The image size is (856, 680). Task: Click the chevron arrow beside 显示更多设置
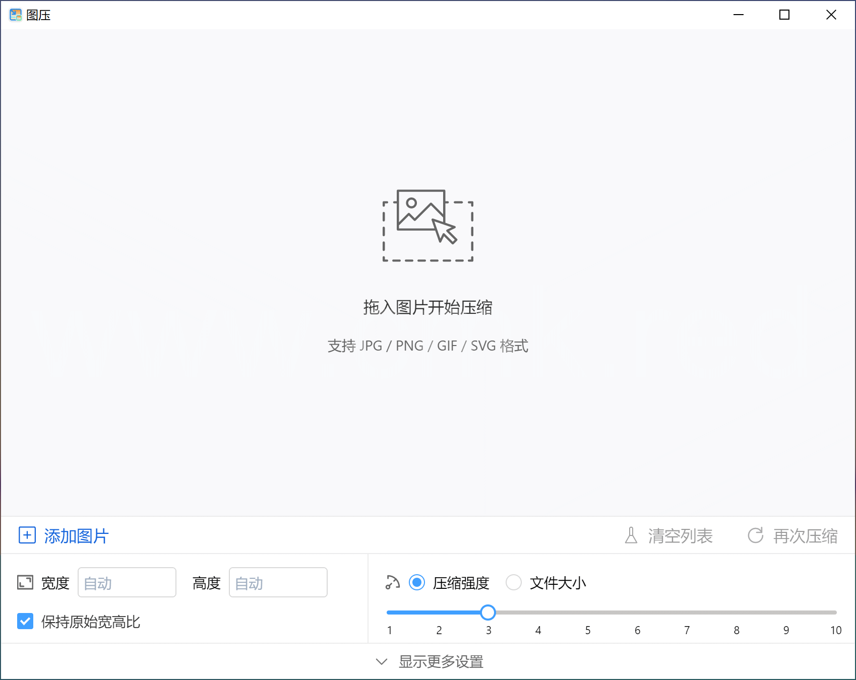(382, 661)
